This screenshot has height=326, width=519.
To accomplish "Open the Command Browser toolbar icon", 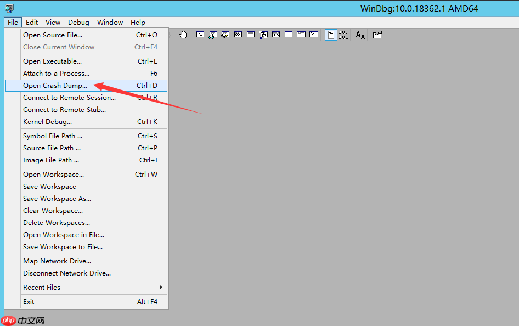I will [314, 35].
